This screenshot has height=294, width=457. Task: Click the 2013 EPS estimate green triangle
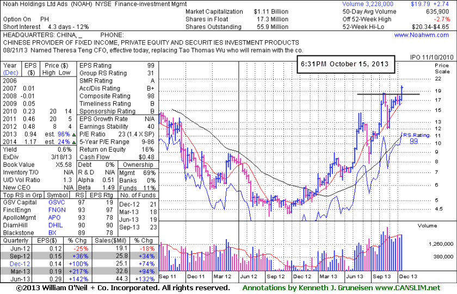pyautogui.click(x=74, y=135)
